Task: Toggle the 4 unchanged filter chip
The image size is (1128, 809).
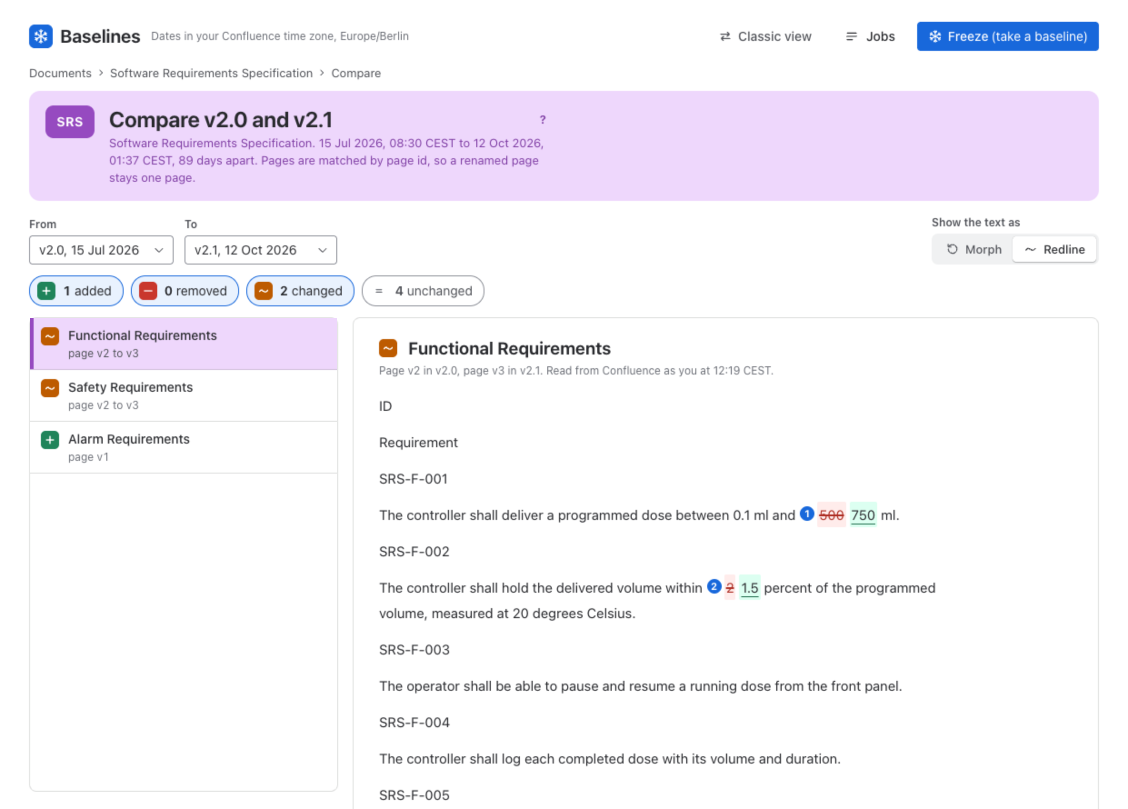Action: click(423, 291)
